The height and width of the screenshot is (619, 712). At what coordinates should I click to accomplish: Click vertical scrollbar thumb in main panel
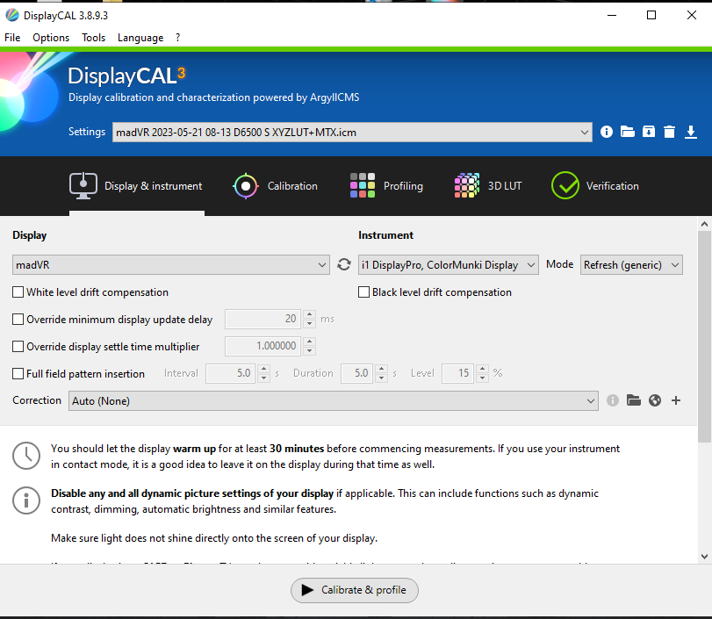[x=704, y=336]
